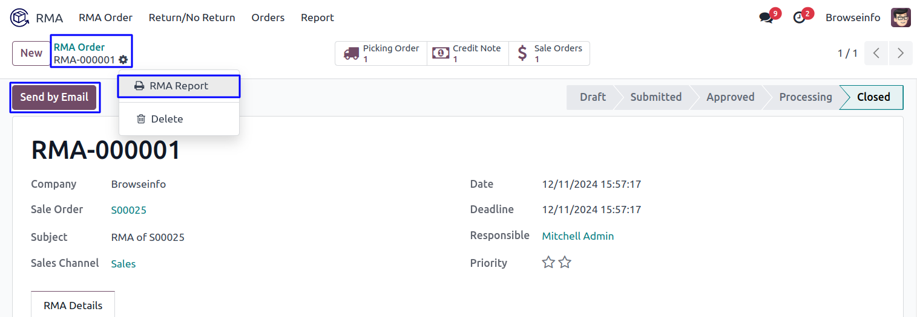Open the Report menu
Image resolution: width=917 pixels, height=317 pixels.
click(317, 18)
